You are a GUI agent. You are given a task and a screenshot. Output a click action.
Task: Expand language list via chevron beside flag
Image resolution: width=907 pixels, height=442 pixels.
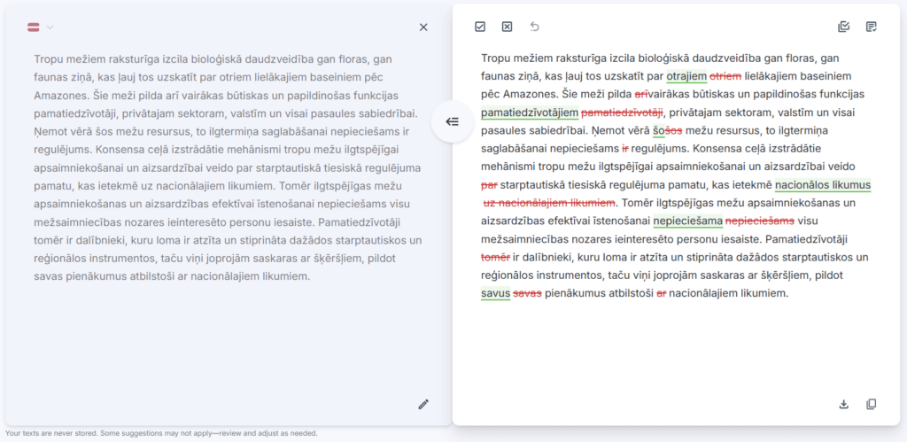[x=50, y=27]
